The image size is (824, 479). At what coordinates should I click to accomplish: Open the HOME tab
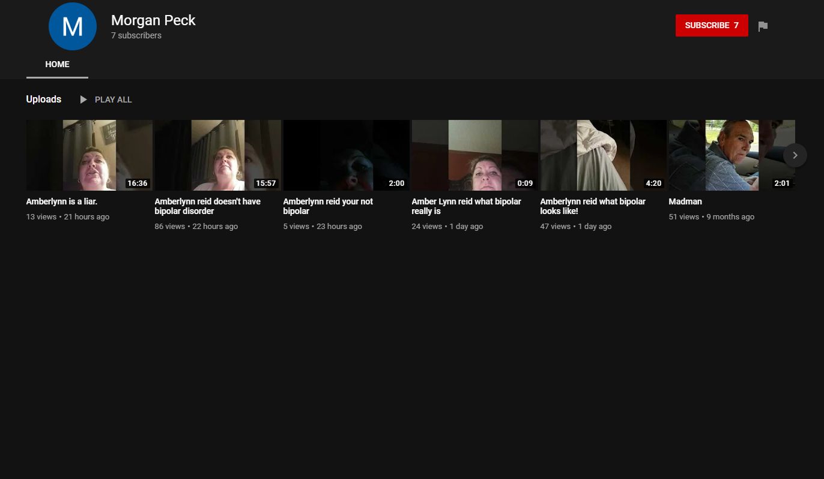tap(57, 65)
